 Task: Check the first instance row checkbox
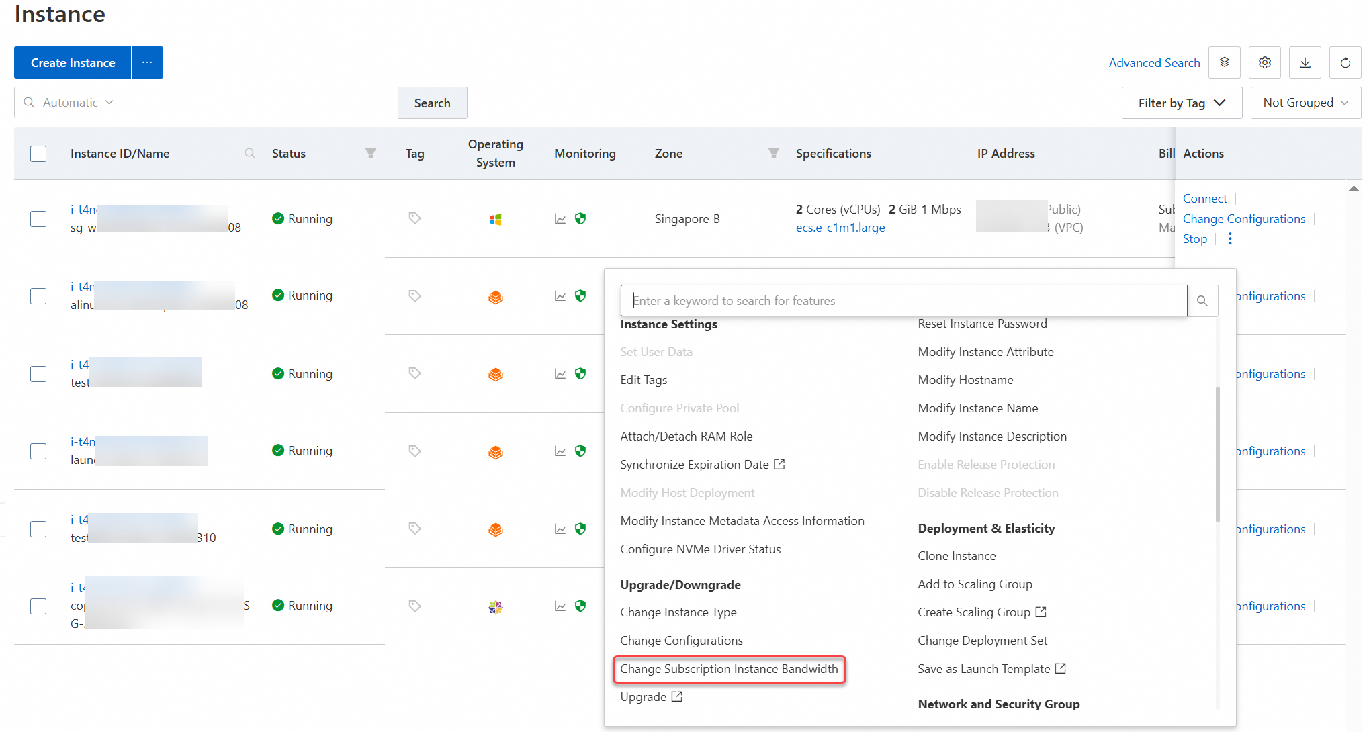coord(38,219)
